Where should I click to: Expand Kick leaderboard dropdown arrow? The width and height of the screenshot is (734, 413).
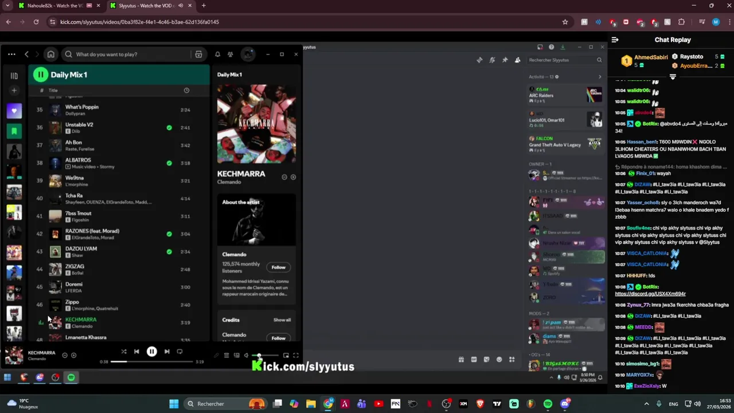(x=673, y=76)
